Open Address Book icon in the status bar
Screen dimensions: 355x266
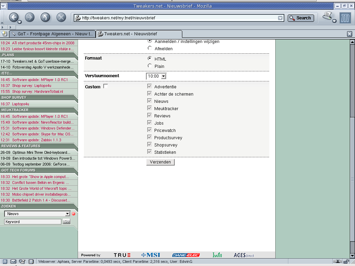coord(31,261)
